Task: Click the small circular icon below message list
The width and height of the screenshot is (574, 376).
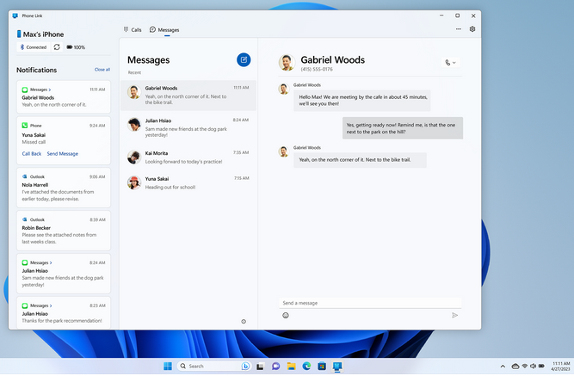Action: point(244,322)
